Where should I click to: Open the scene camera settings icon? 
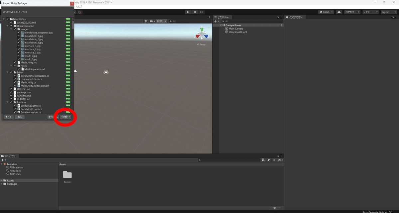click(152, 21)
